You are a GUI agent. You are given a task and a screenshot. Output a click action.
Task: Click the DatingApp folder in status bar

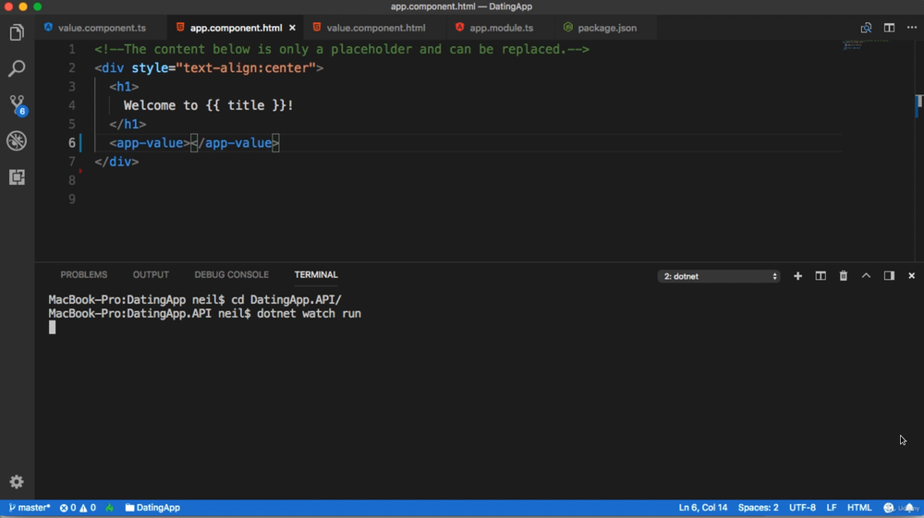[x=152, y=508]
